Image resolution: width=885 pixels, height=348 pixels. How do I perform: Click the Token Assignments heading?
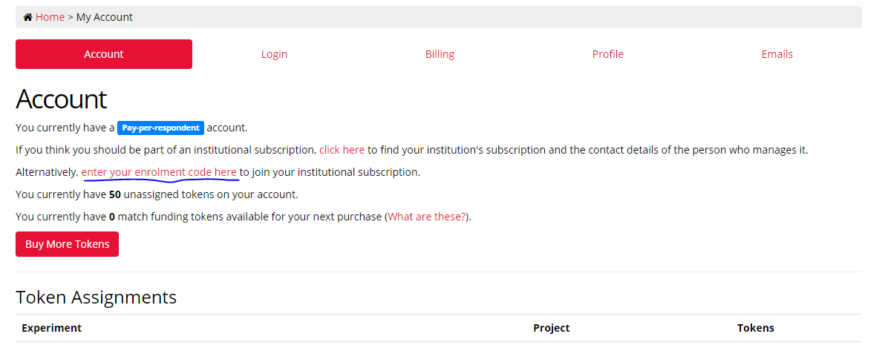[96, 298]
